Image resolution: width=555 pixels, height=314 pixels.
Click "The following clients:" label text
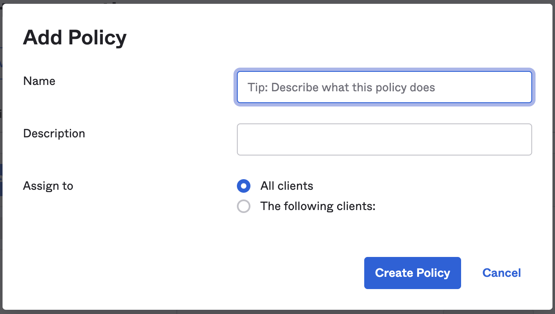[x=318, y=206]
